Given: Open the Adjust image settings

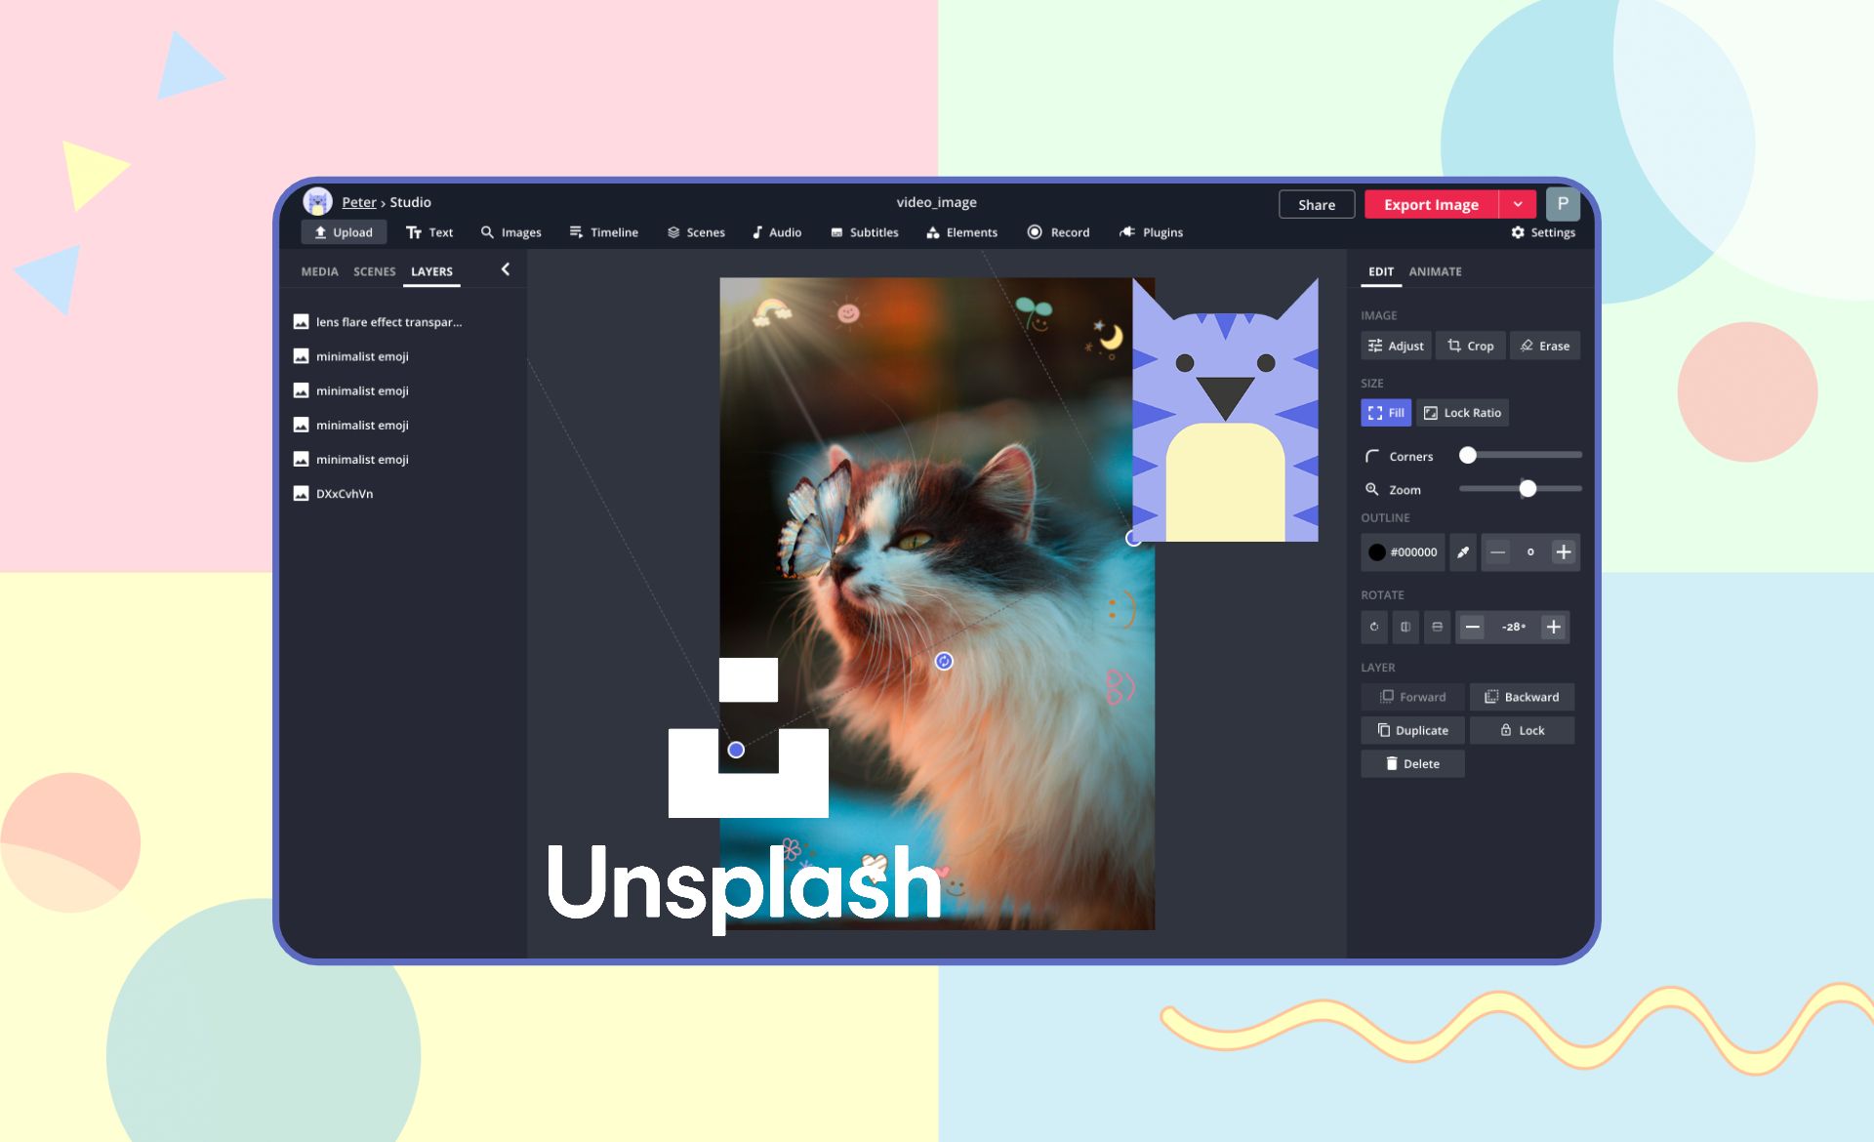Looking at the screenshot, I should click(x=1395, y=346).
